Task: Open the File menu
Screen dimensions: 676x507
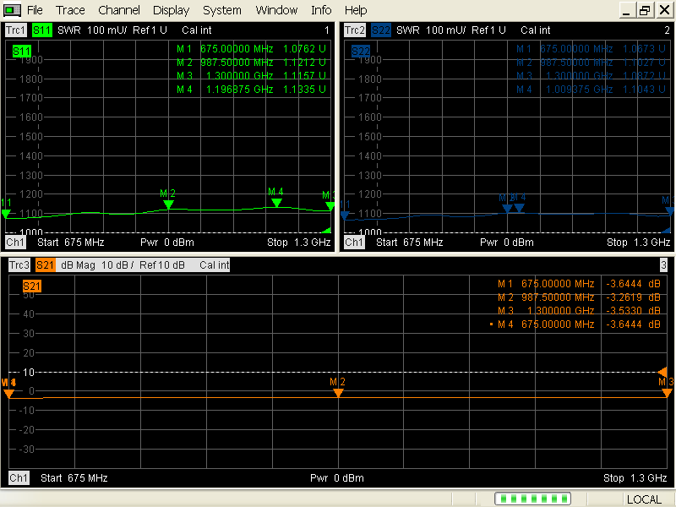Action: 35,10
